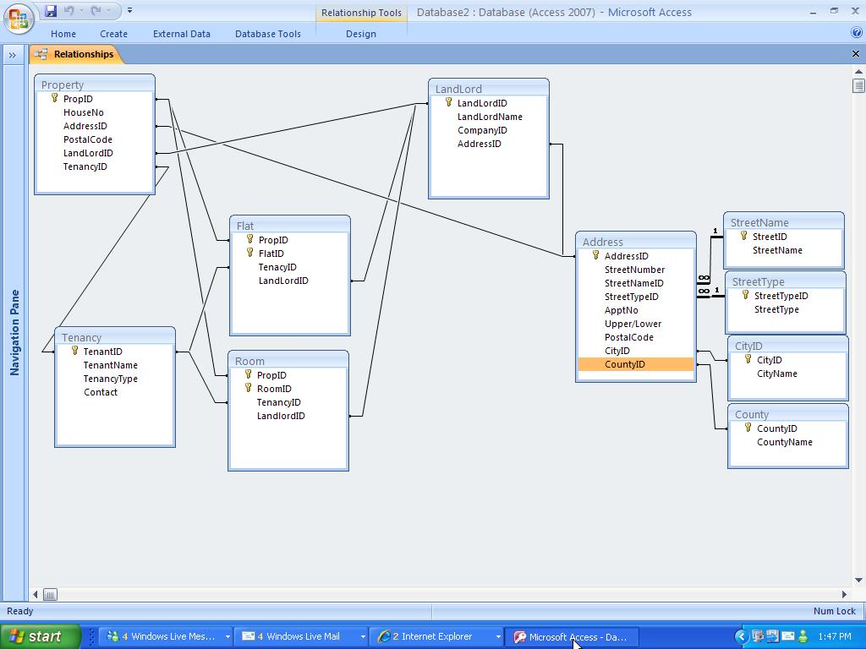Open the Redo dropdown arrow
The height and width of the screenshot is (649, 866).
point(109,10)
